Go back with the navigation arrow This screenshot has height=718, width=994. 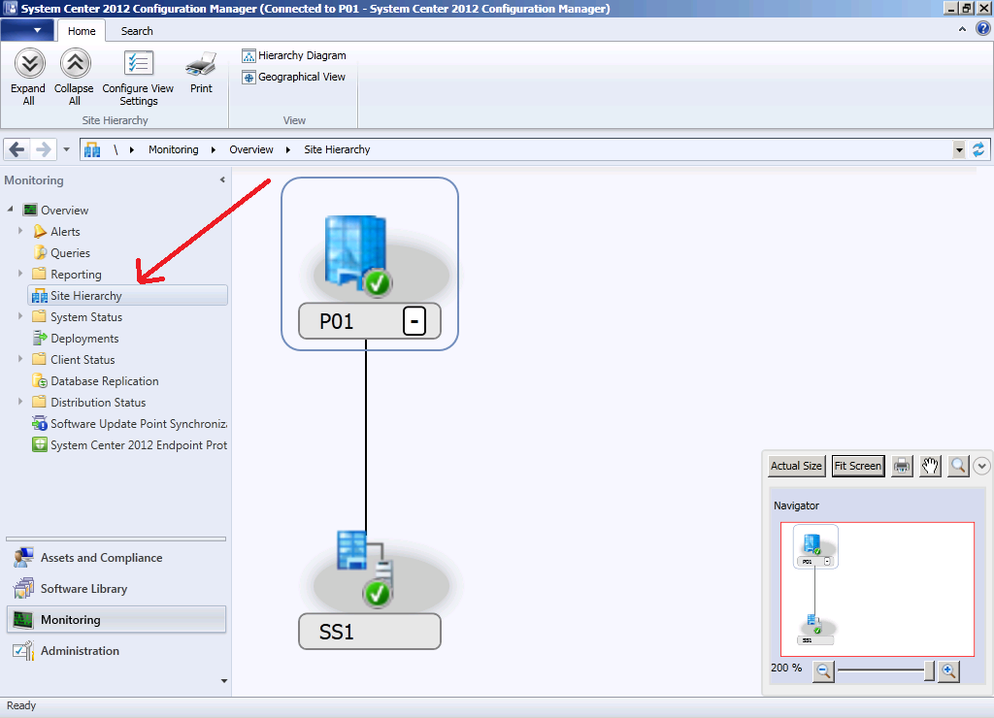(x=17, y=149)
